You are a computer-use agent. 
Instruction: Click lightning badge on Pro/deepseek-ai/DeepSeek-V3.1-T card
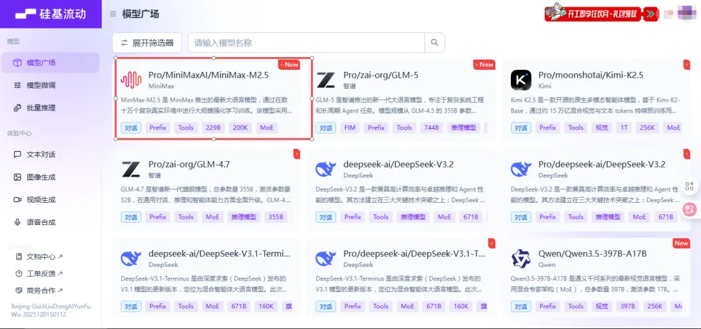[492, 243]
